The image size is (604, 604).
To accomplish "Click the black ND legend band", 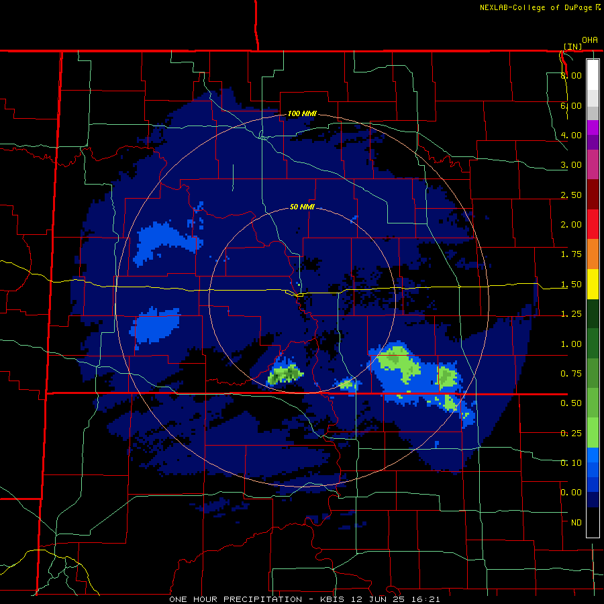I will [593, 522].
